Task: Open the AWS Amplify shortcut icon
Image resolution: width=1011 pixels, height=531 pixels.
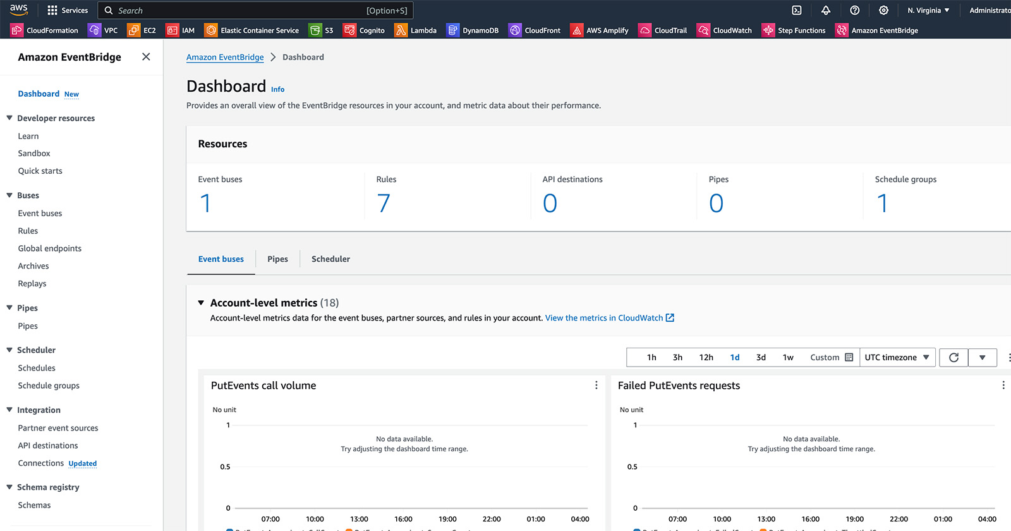Action: pyautogui.click(x=576, y=30)
